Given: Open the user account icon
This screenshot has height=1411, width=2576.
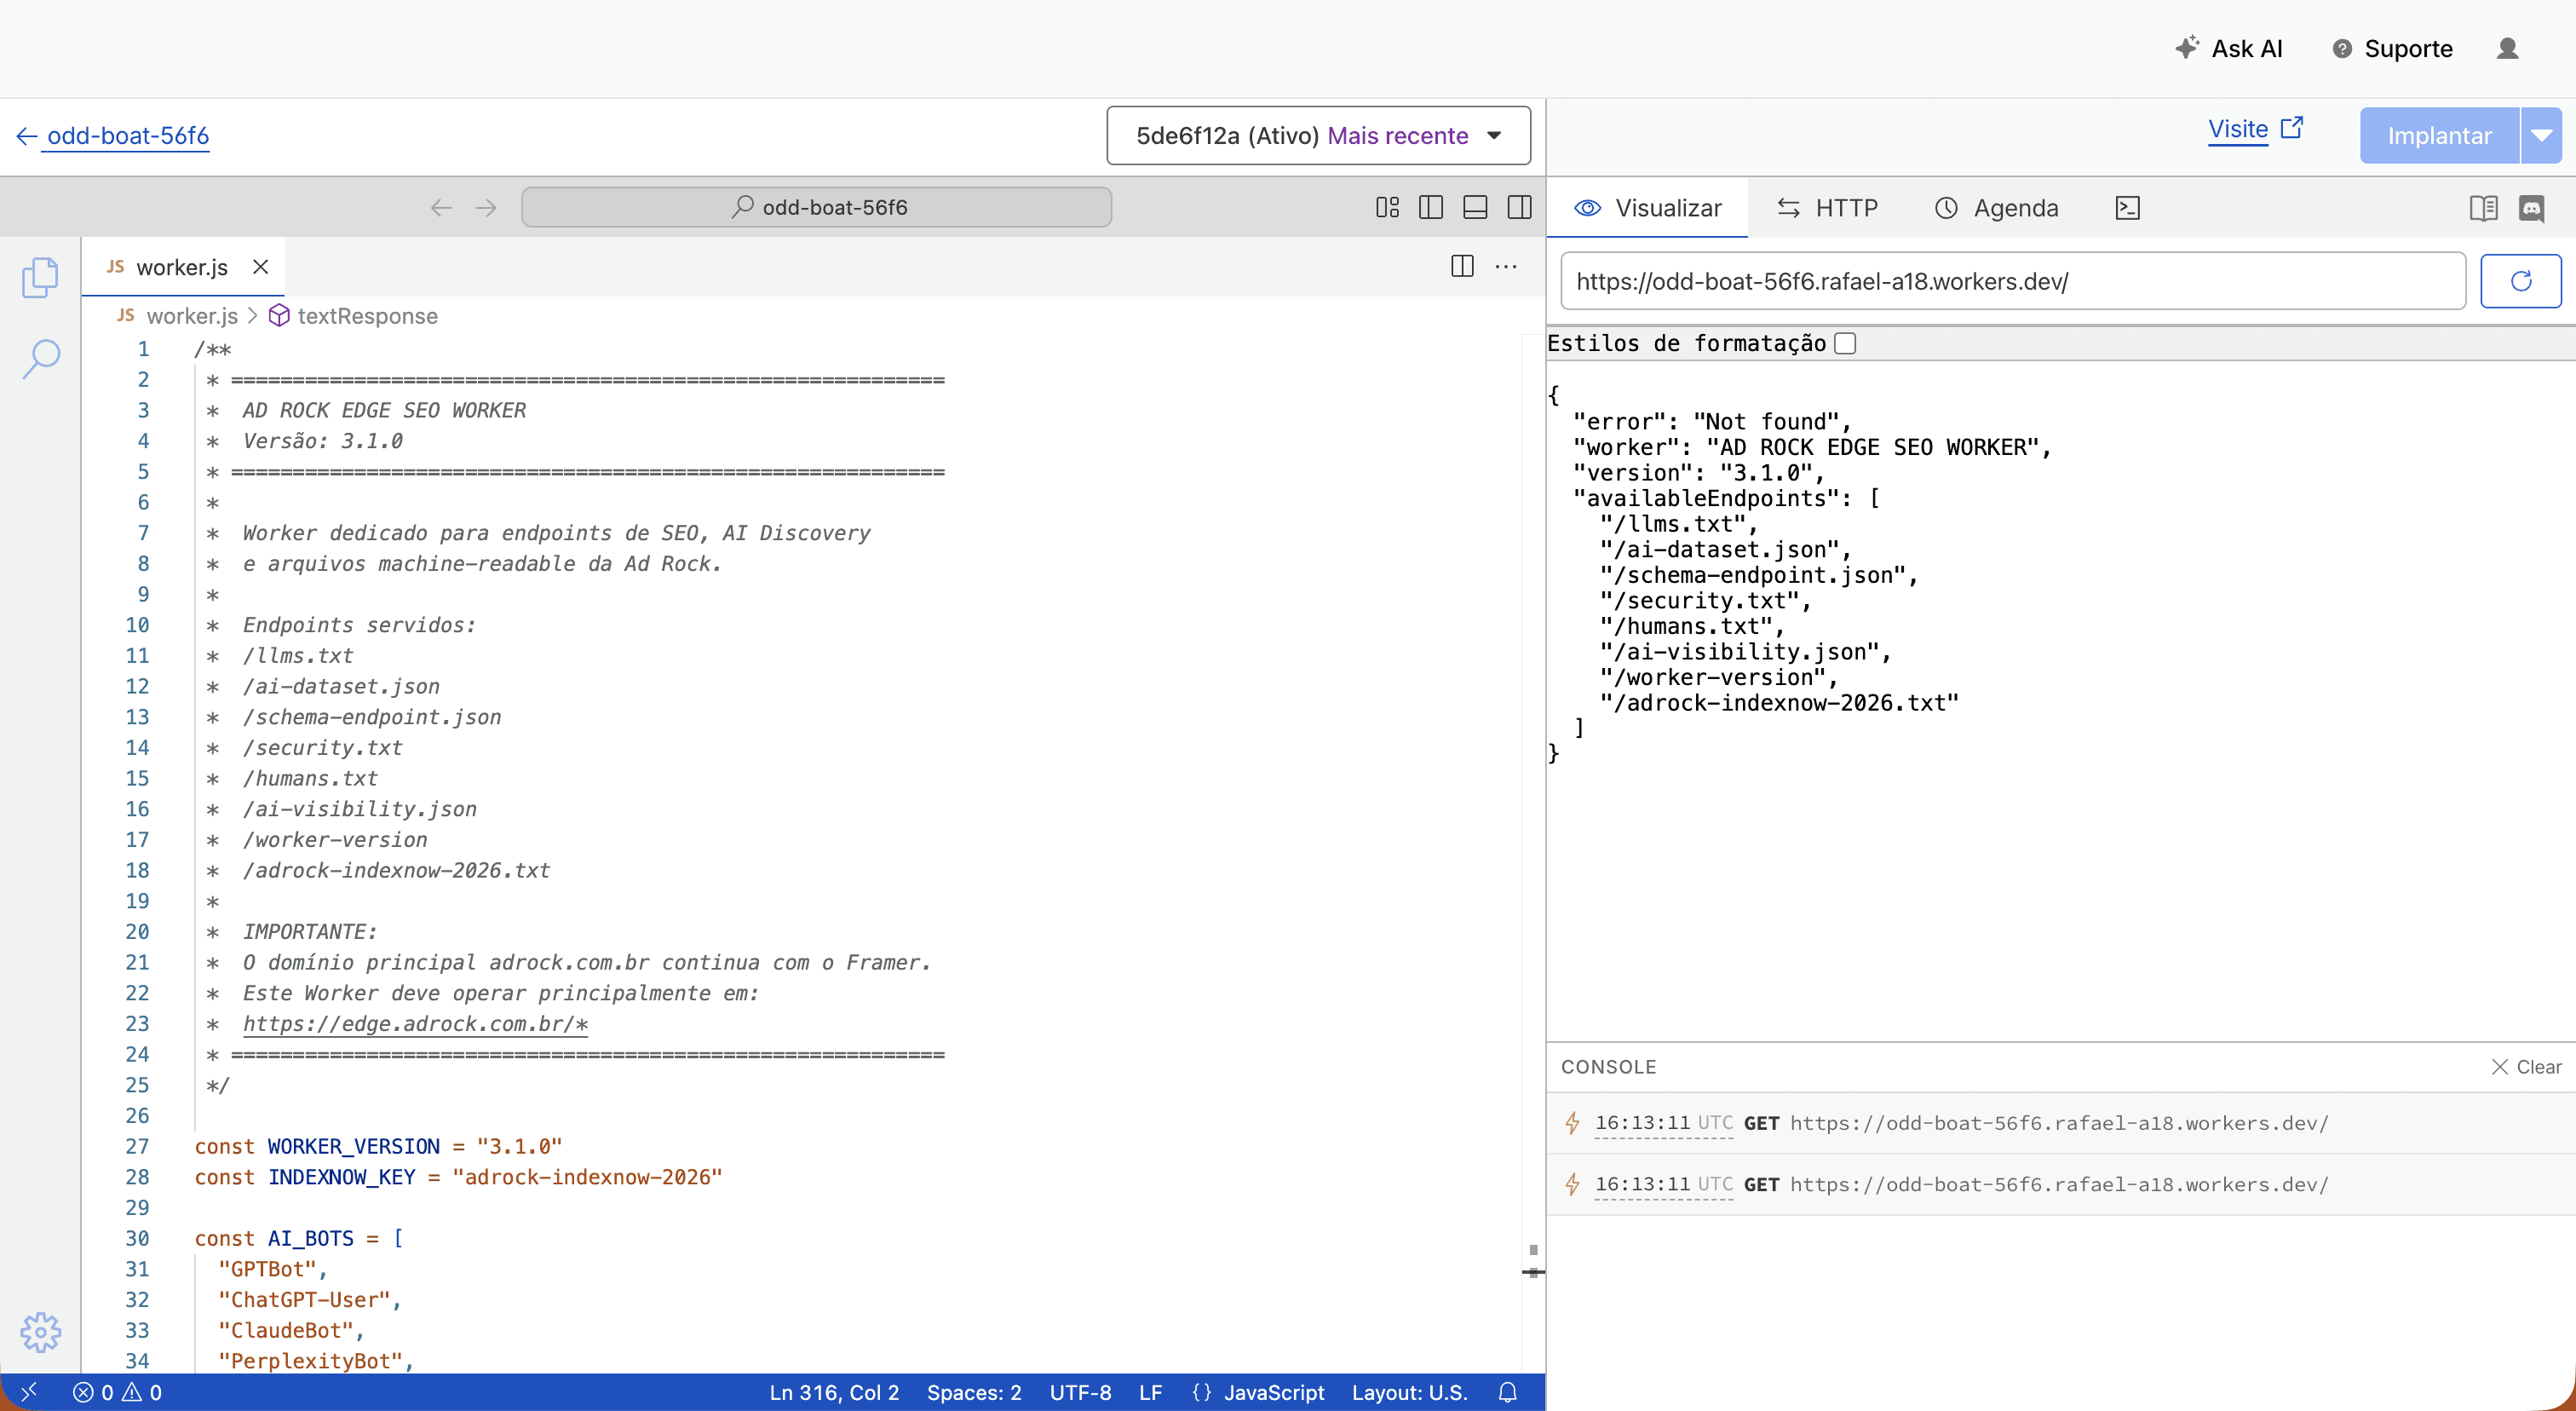Looking at the screenshot, I should click(2507, 48).
